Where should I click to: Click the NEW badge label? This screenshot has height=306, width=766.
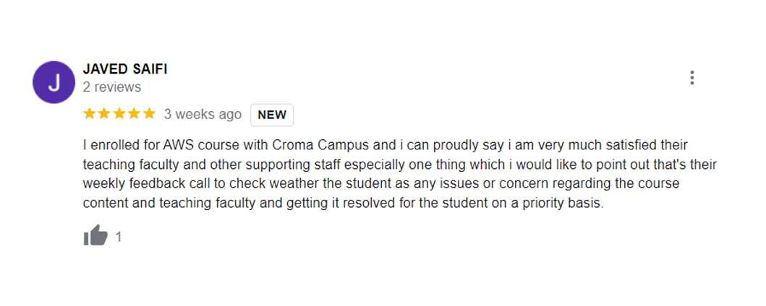(x=272, y=115)
